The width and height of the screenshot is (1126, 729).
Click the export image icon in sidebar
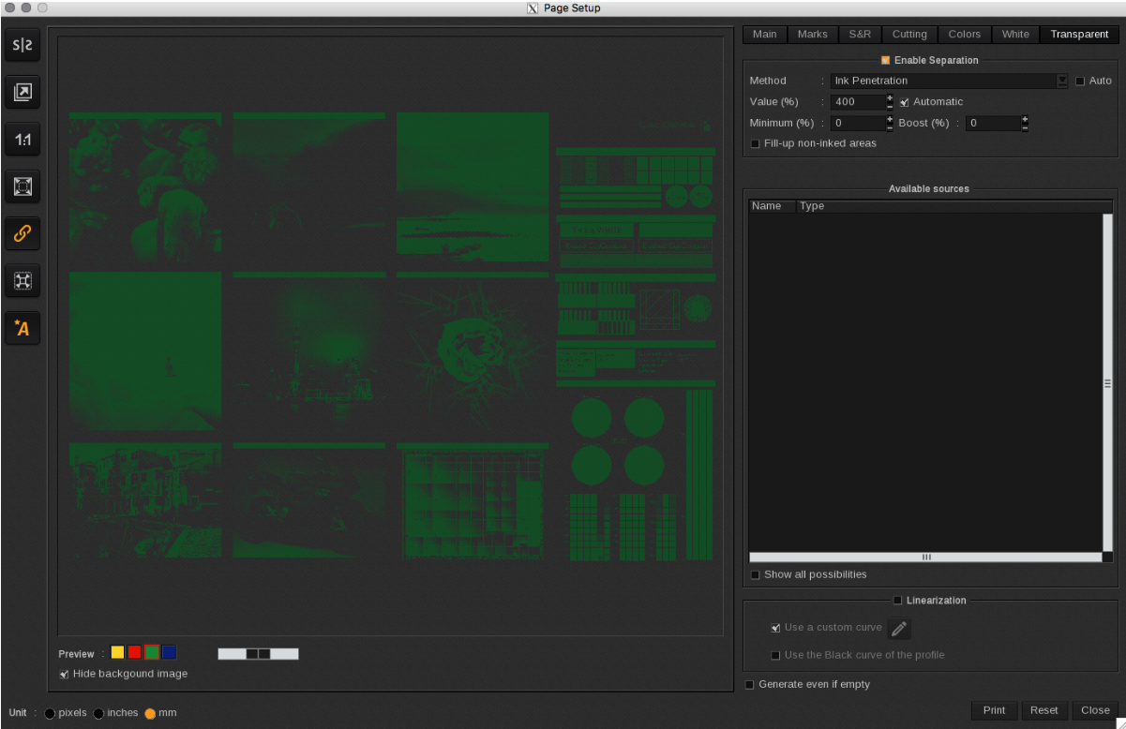point(23,92)
